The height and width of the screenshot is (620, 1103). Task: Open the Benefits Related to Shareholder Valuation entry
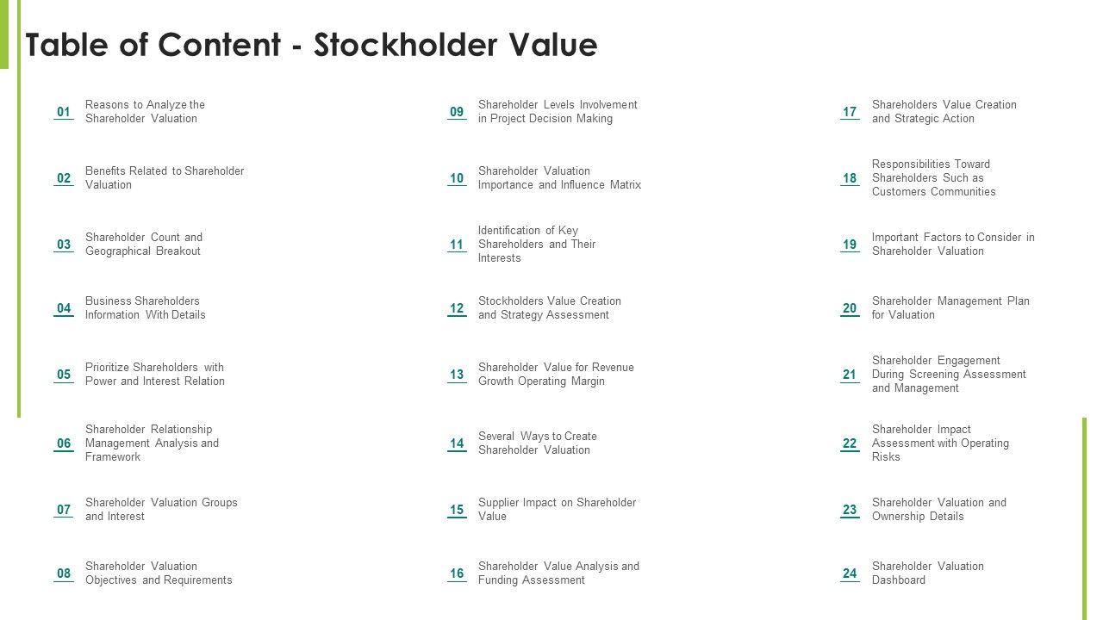coord(164,177)
